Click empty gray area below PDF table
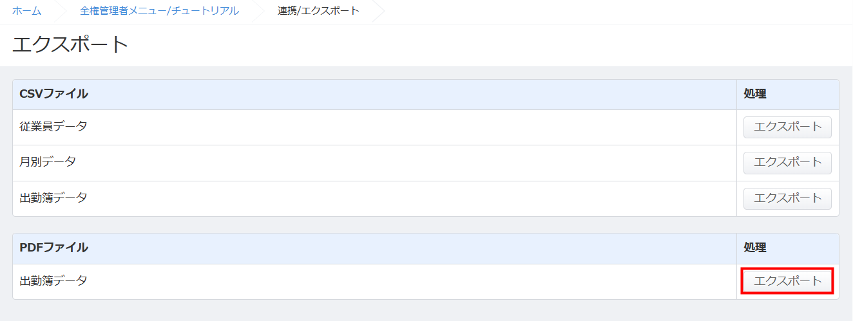853x321 pixels. [425, 311]
